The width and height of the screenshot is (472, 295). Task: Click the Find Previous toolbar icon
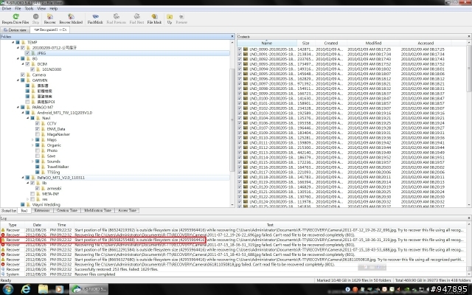pyautogui.click(x=117, y=16)
